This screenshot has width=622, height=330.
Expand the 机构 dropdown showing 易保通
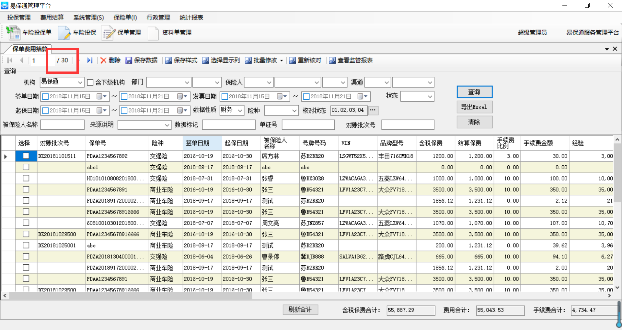click(80, 82)
